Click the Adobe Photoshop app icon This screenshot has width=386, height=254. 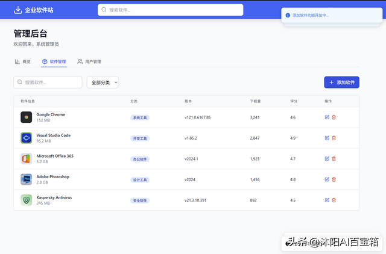[x=27, y=179]
